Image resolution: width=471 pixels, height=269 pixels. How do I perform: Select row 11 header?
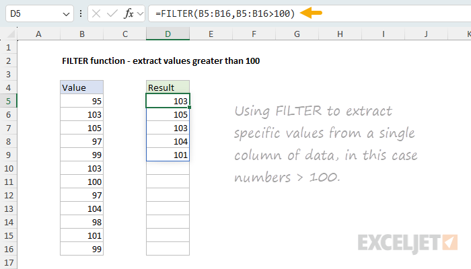(x=8, y=182)
